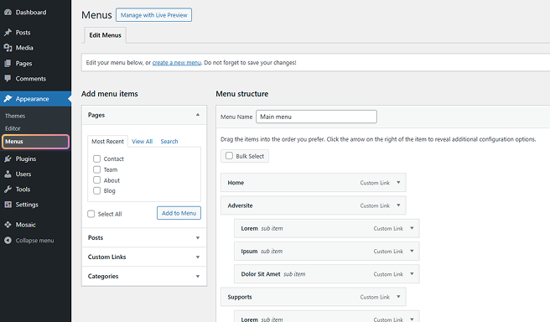Image resolution: width=550 pixels, height=322 pixels.
Task: Expand the Custom Links accordion section
Action: tap(144, 257)
